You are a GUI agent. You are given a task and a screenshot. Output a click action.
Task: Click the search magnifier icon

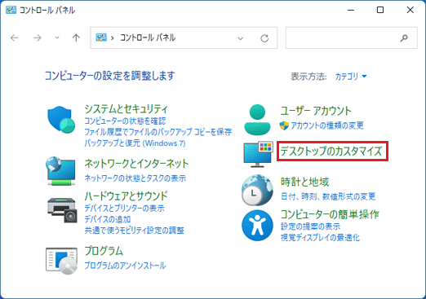(x=404, y=38)
